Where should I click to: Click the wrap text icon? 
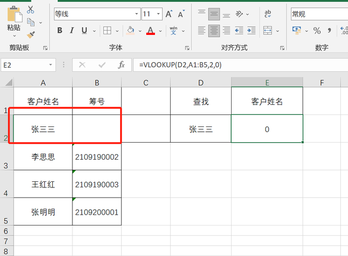click(268, 14)
